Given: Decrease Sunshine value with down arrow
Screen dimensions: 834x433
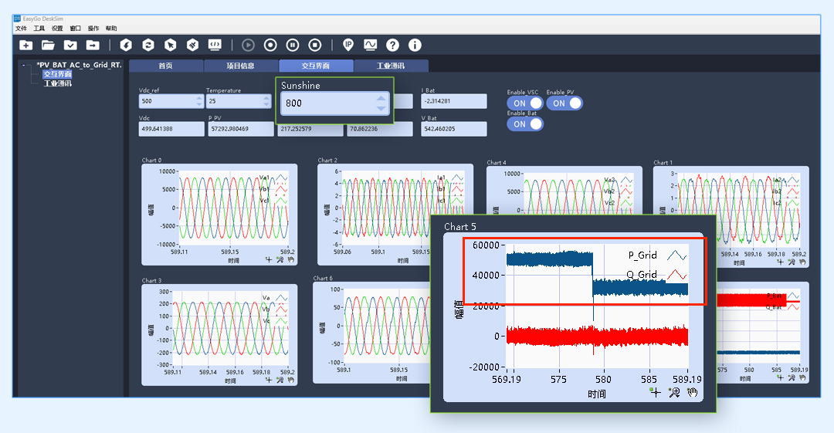Looking at the screenshot, I should [x=381, y=109].
